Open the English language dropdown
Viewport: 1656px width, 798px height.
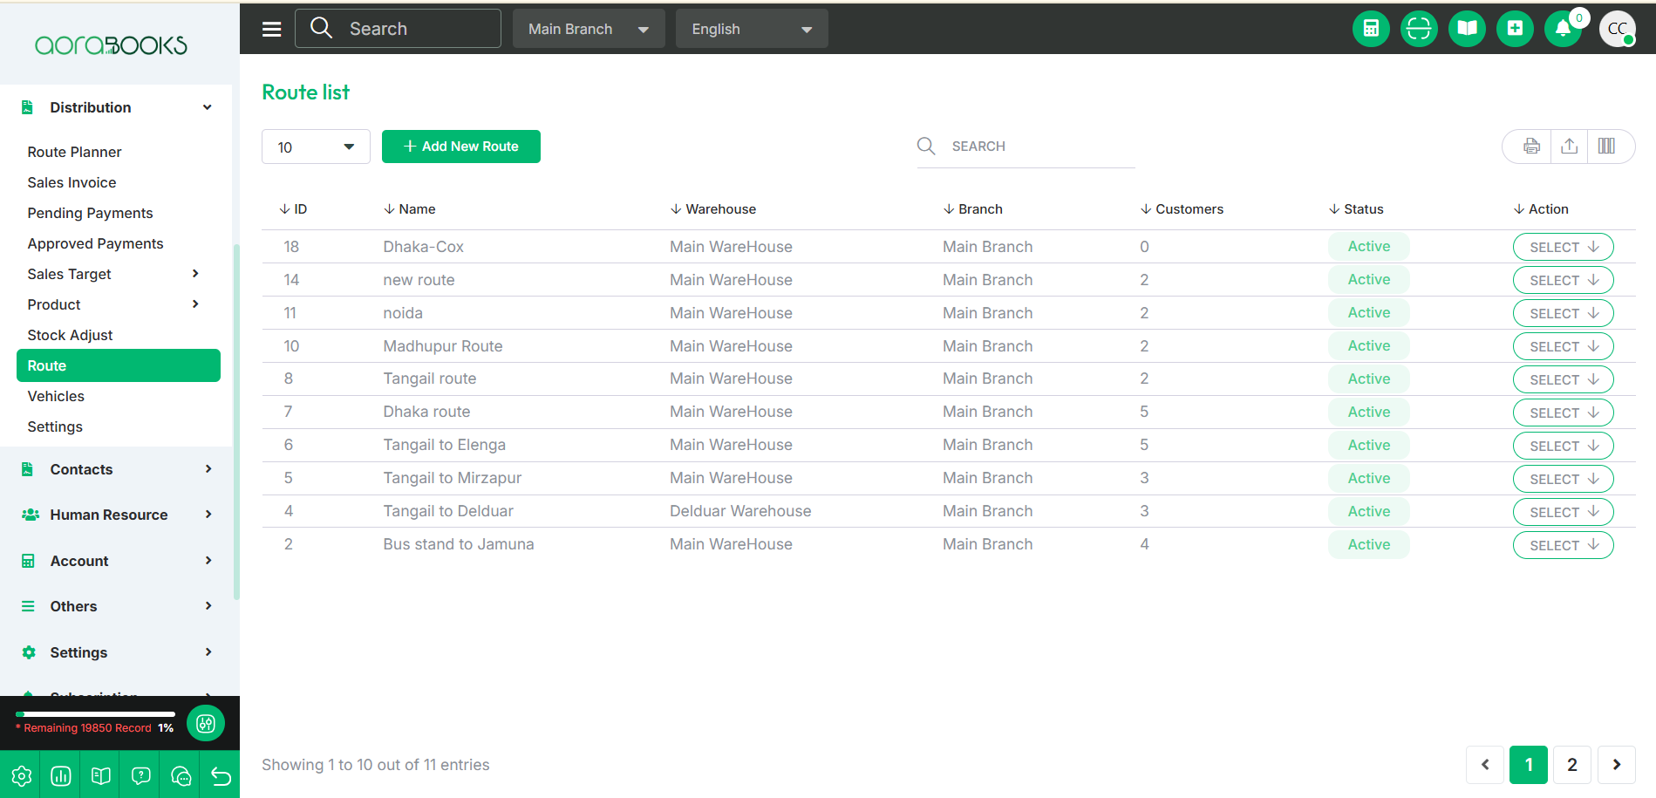coord(752,29)
